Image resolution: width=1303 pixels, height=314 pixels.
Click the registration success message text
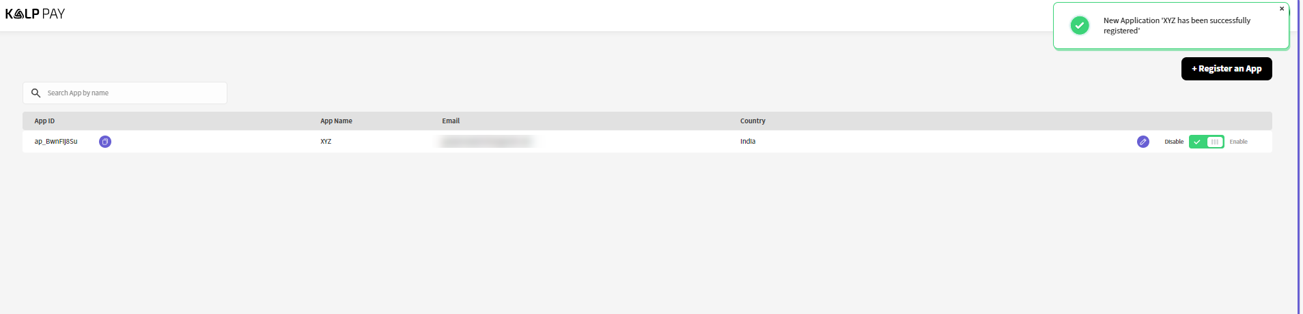[x=1177, y=26]
